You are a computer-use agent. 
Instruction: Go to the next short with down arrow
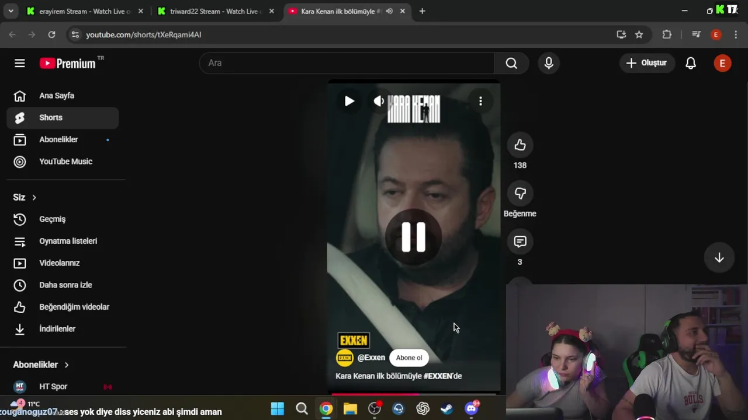point(719,258)
